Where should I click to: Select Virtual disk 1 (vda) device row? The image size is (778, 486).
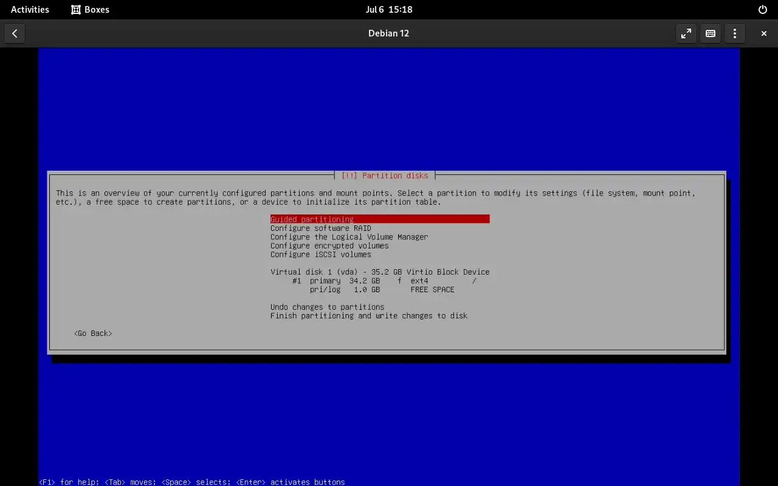[x=380, y=272]
